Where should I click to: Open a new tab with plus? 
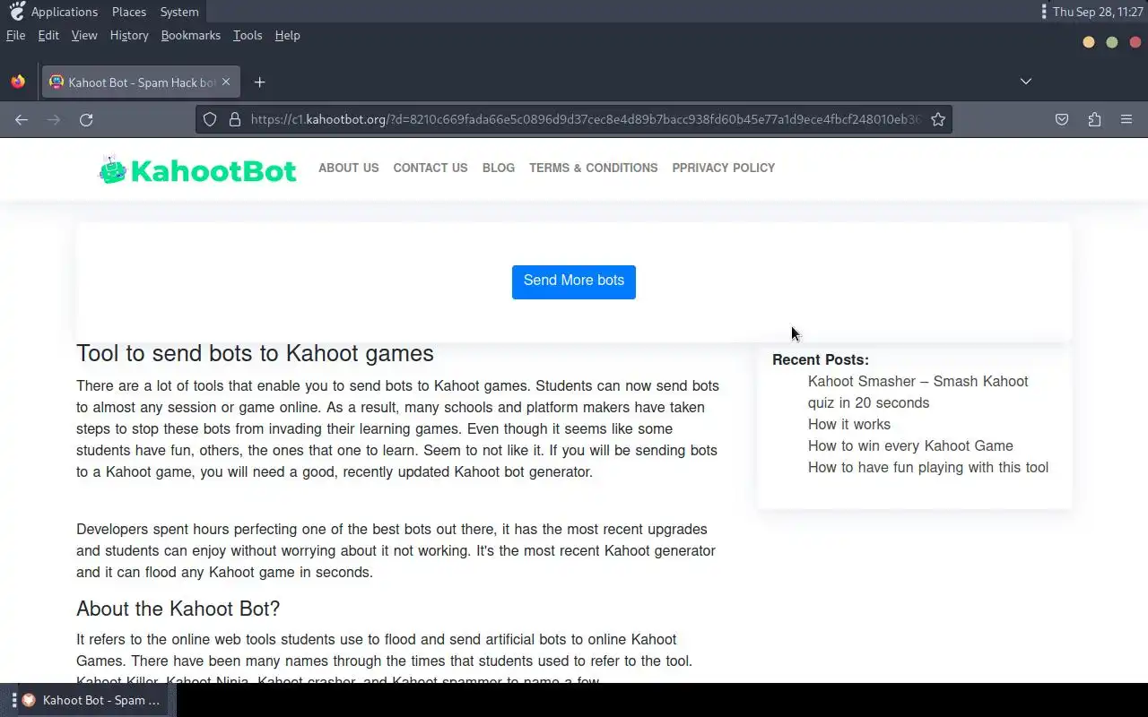tap(259, 82)
